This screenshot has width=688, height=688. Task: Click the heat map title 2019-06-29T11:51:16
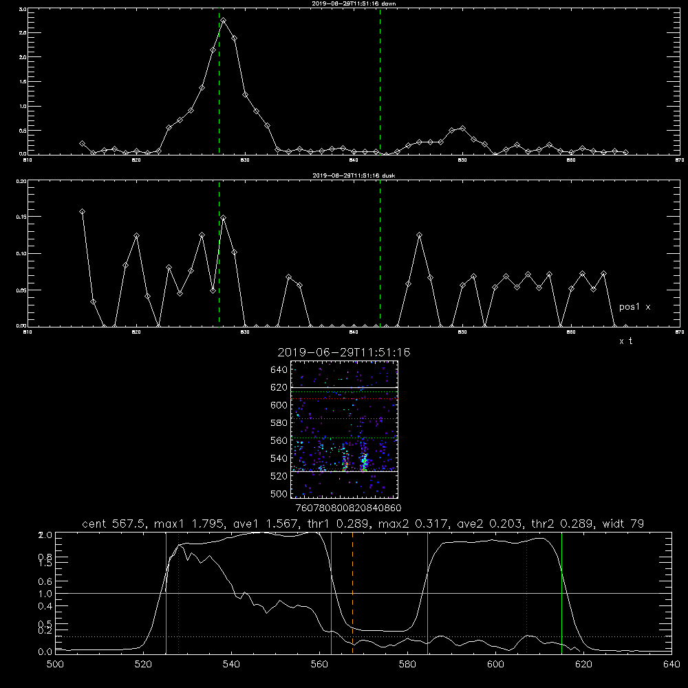344,352
